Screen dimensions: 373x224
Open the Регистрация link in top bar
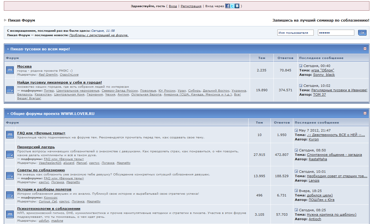[x=191, y=6]
